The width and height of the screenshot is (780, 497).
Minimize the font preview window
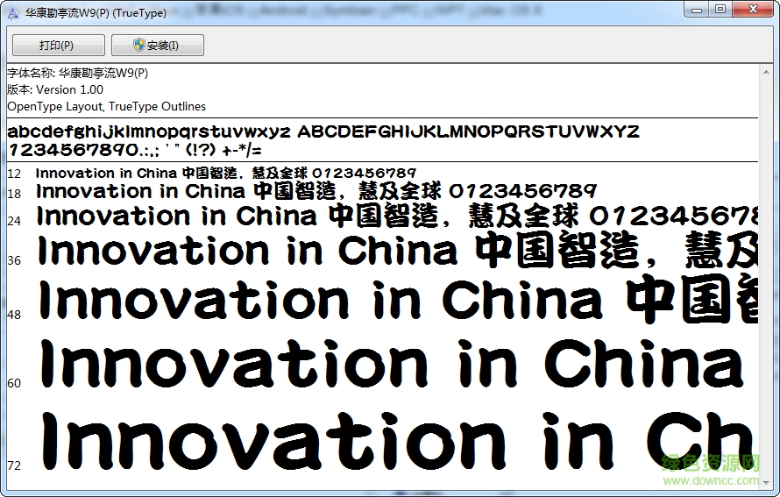(x=697, y=10)
